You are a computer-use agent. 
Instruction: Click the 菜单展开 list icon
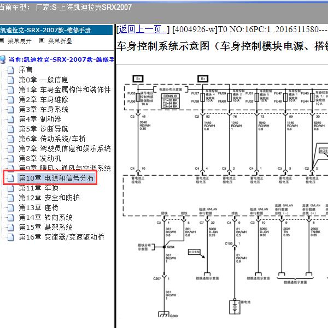pos(2,41)
